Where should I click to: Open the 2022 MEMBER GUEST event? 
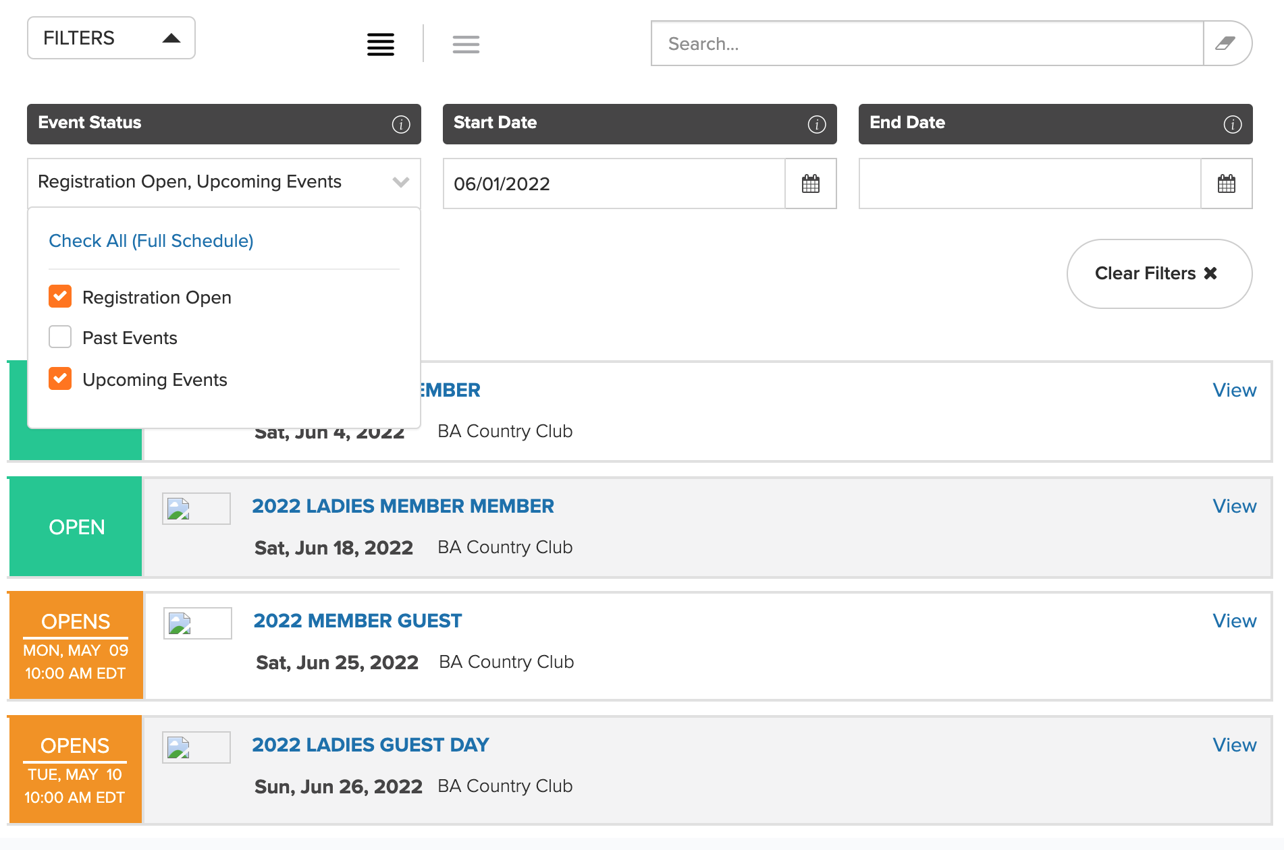[x=358, y=621]
